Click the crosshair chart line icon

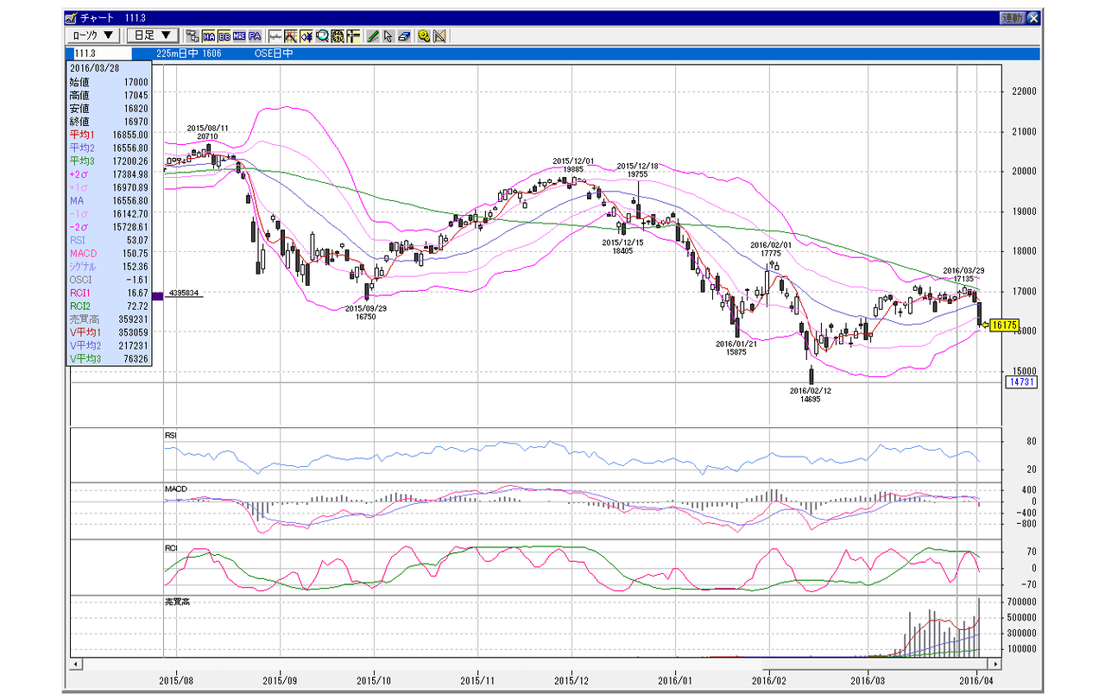click(x=291, y=36)
